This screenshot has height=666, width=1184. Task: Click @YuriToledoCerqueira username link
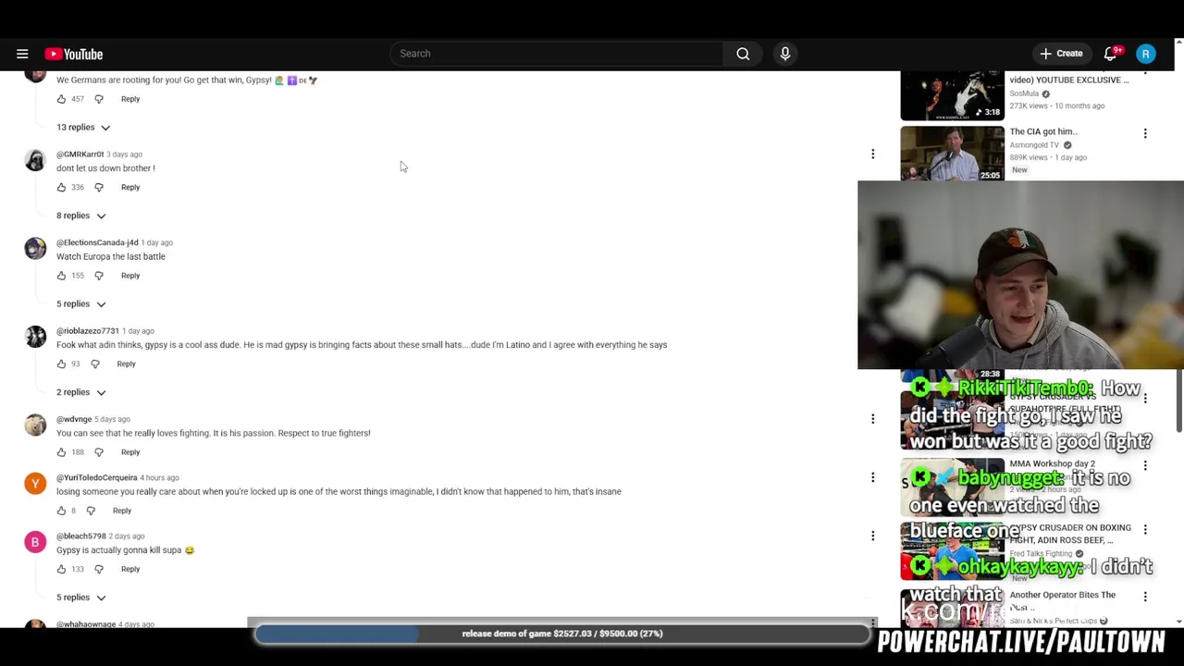[x=96, y=478]
